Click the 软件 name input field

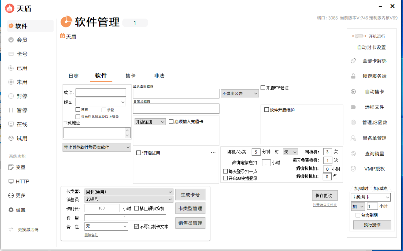(101, 93)
